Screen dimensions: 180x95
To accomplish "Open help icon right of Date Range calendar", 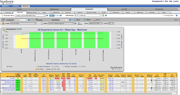I will tap(106, 15).
